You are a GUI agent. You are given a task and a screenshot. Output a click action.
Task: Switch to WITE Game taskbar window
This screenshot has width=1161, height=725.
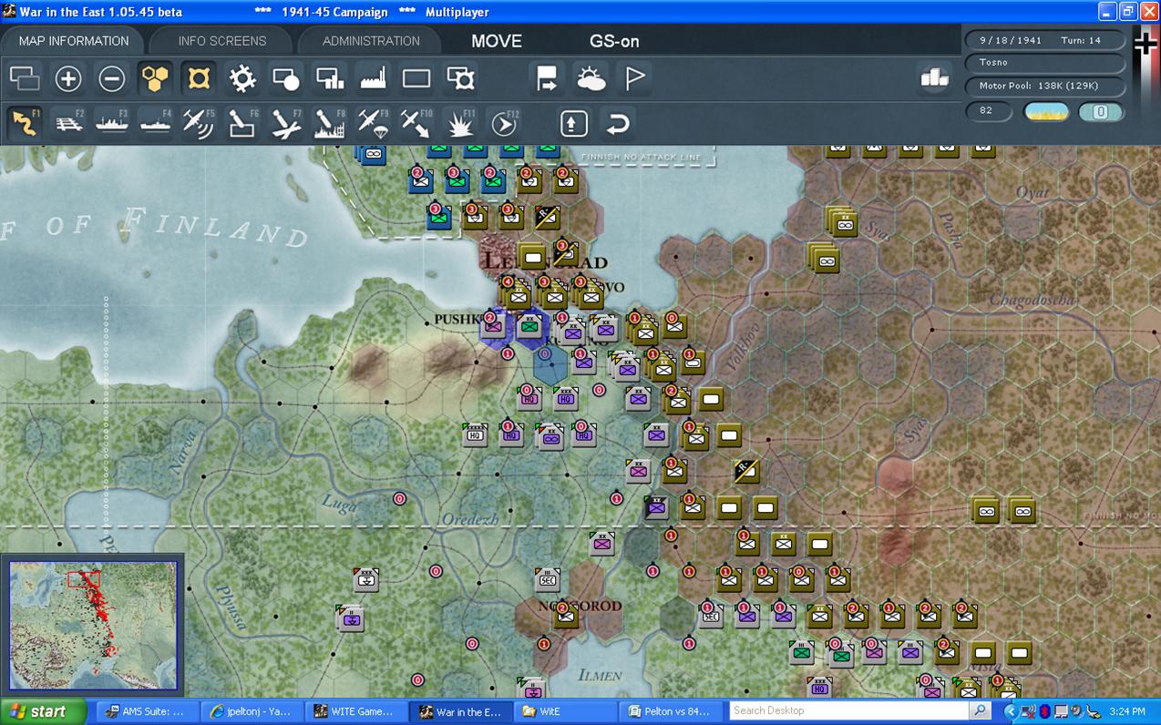tap(355, 711)
